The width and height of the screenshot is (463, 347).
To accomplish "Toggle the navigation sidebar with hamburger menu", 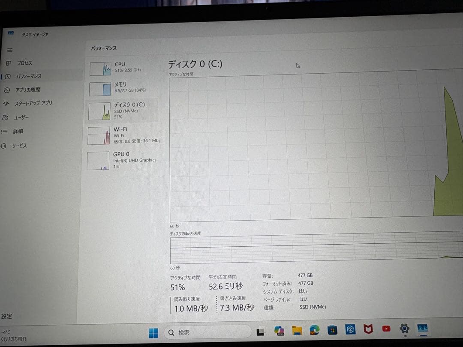I will (10, 50).
